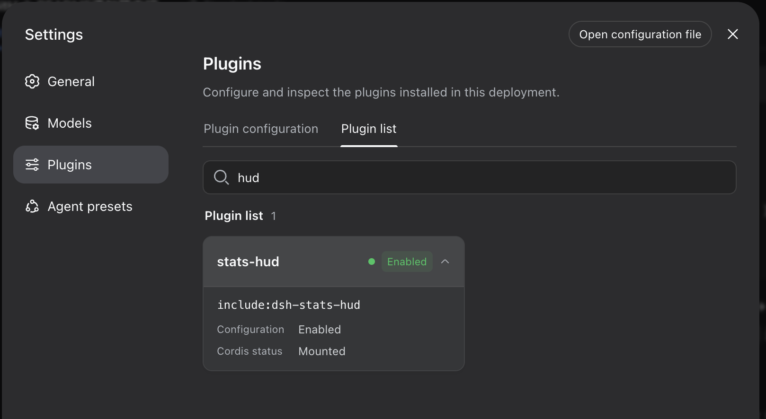Go to Agent presets section
766x419 pixels.
click(x=91, y=206)
